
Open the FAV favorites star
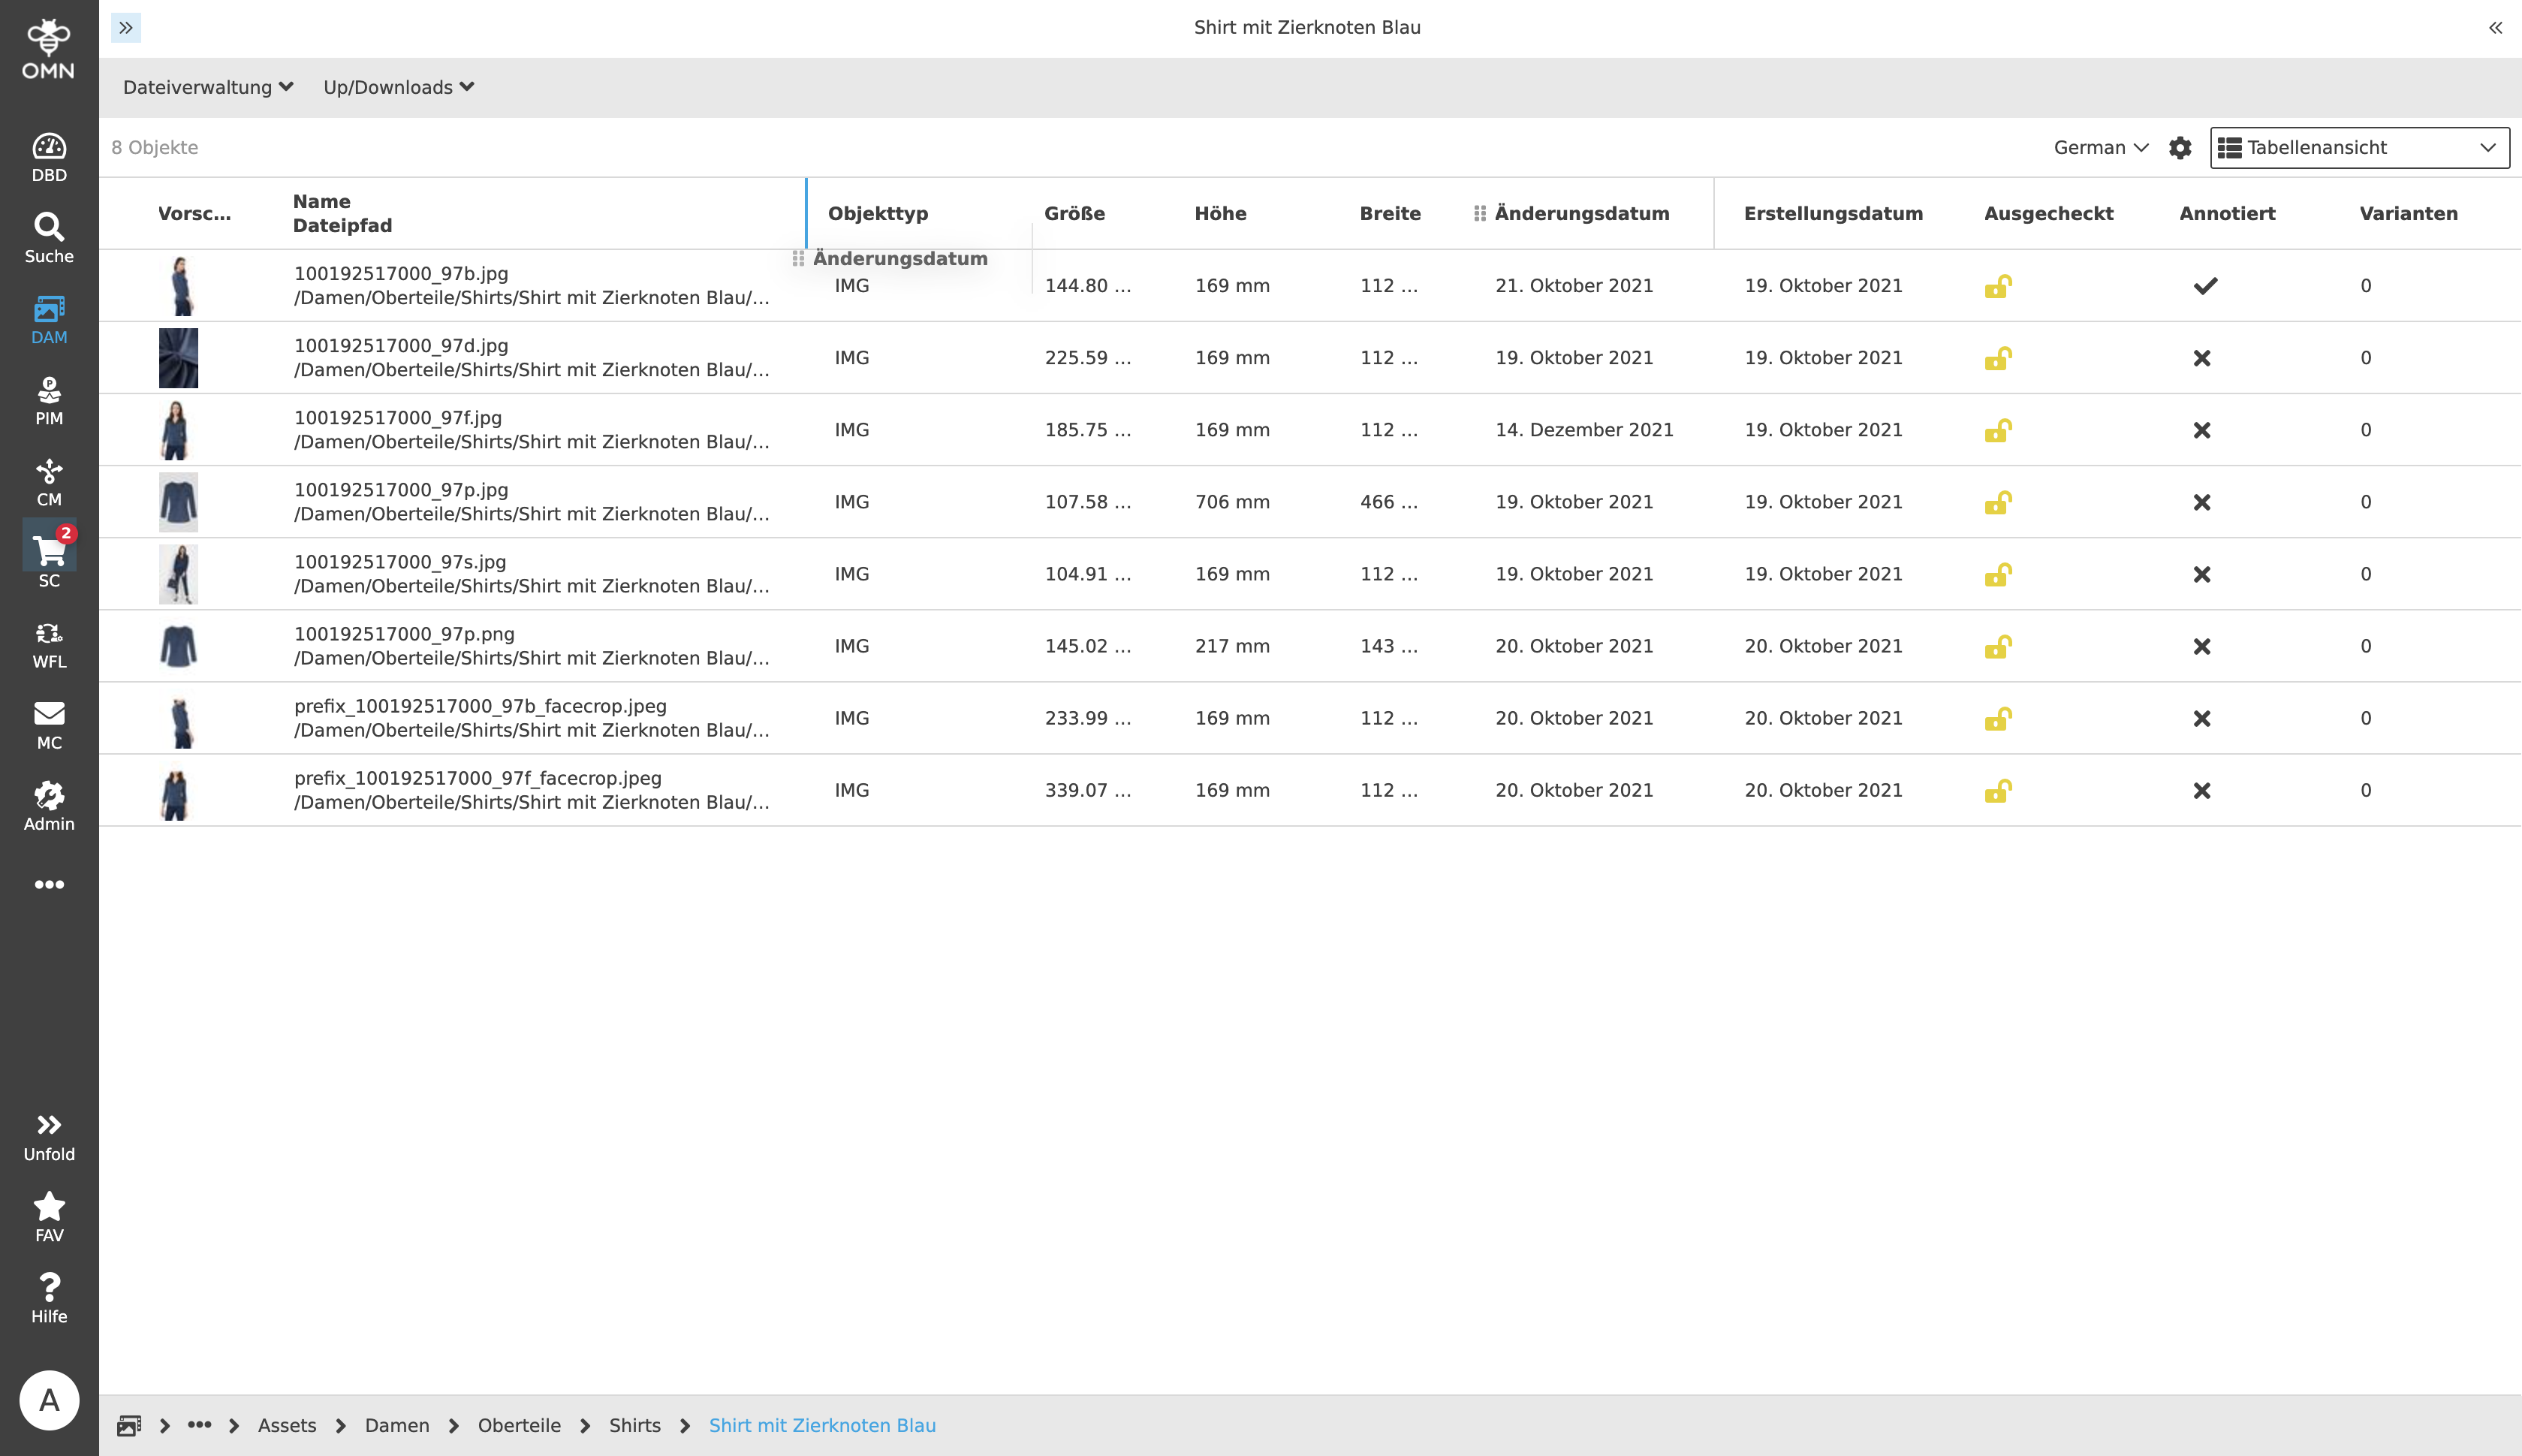tap(49, 1216)
